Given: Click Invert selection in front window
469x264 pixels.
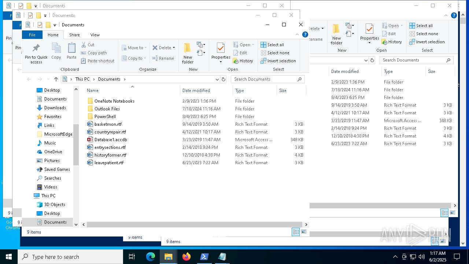Looking at the screenshot, I should [x=278, y=61].
